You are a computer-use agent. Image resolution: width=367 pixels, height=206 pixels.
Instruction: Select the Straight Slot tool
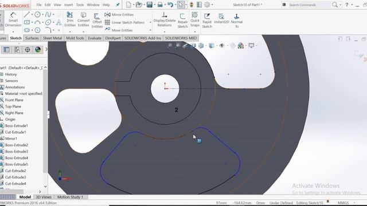(27, 30)
